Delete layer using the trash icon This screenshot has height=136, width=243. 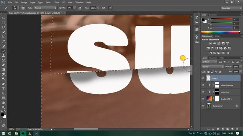(x=237, y=129)
